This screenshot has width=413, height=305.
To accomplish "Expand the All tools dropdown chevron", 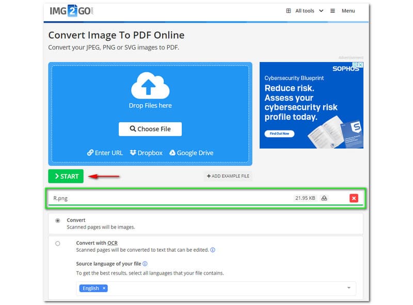I will pyautogui.click(x=321, y=11).
